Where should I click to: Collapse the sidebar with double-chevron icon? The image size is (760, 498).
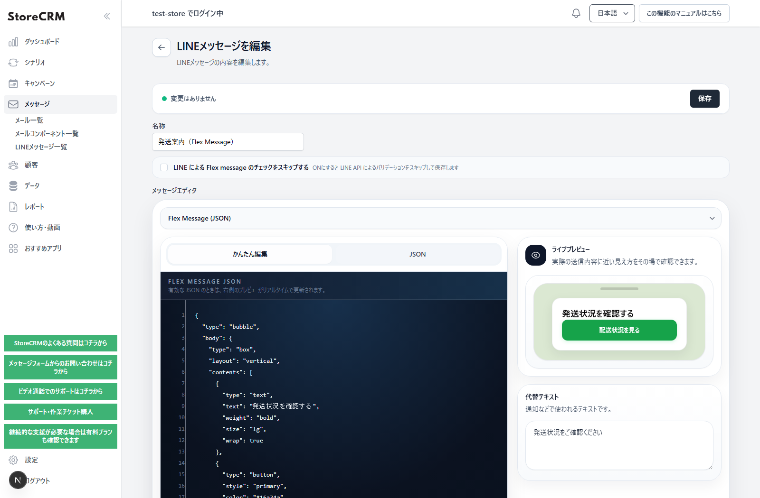[107, 16]
